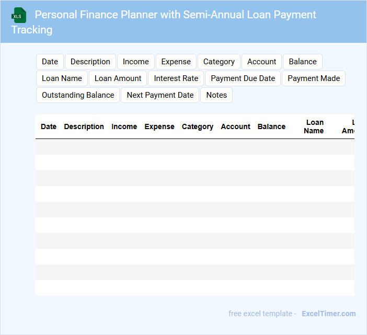This screenshot has width=367, height=335.
Task: Choose the Notes tag
Action: coord(216,95)
